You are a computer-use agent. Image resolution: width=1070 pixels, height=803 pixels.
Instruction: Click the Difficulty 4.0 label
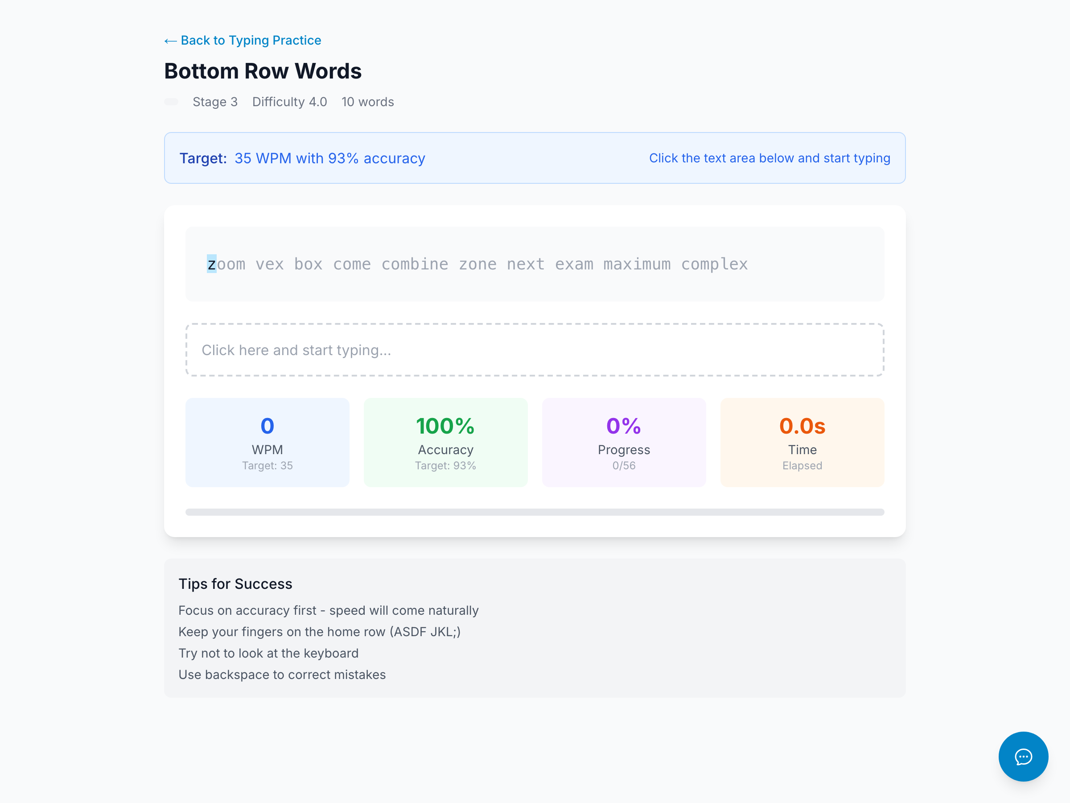point(289,102)
